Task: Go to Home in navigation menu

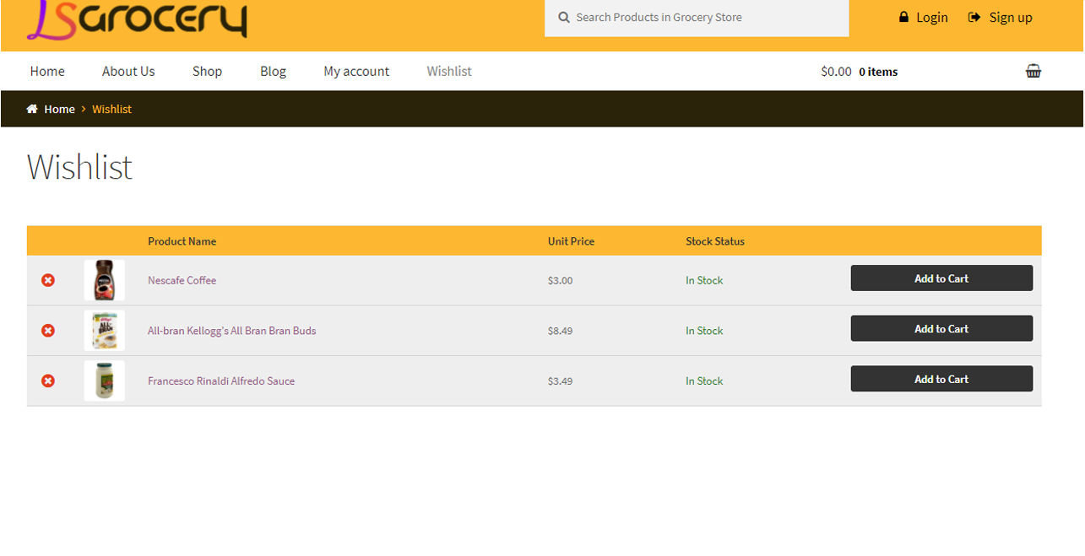Action: tap(47, 71)
